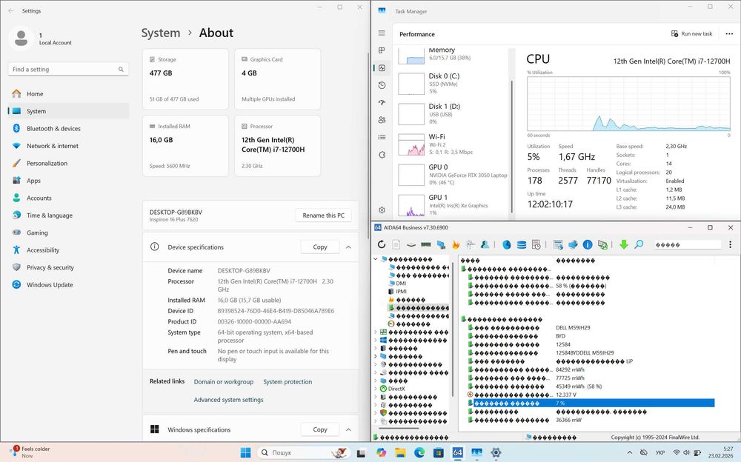741x462 pixels.
Task: Open the Graphics Card 4 GB card
Action: [277, 79]
